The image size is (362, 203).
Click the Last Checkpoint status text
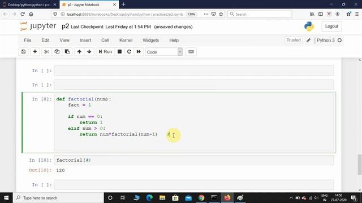click(x=111, y=27)
